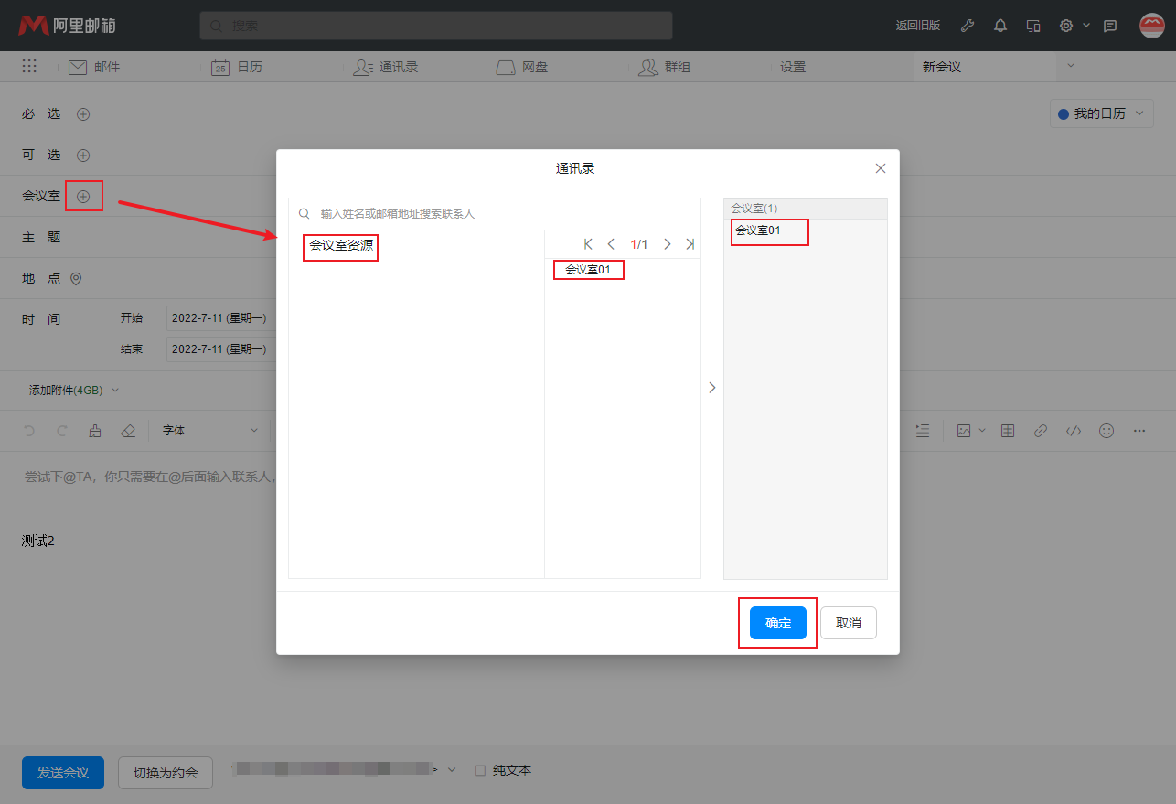Switch to the 新会议 tab
Image resolution: width=1176 pixels, height=804 pixels.
942,66
